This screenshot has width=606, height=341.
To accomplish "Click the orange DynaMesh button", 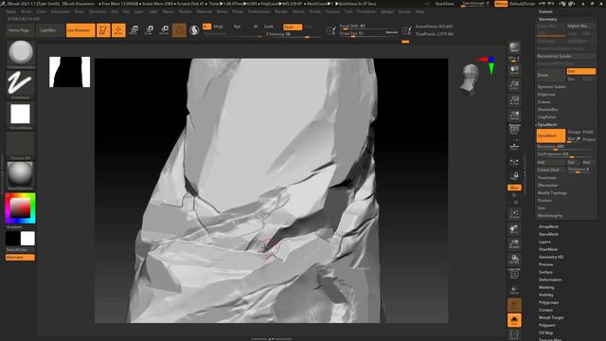I will click(551, 135).
